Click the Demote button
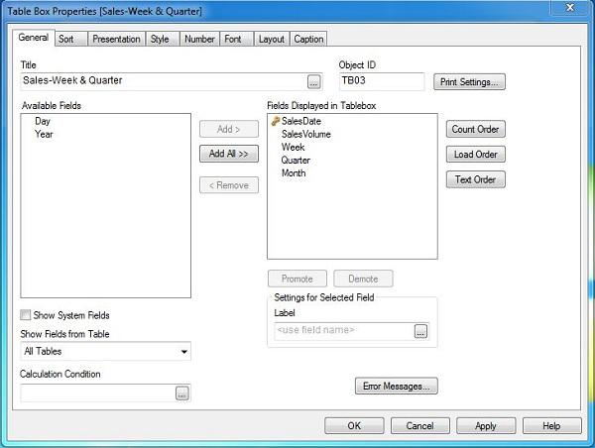 [x=363, y=279]
